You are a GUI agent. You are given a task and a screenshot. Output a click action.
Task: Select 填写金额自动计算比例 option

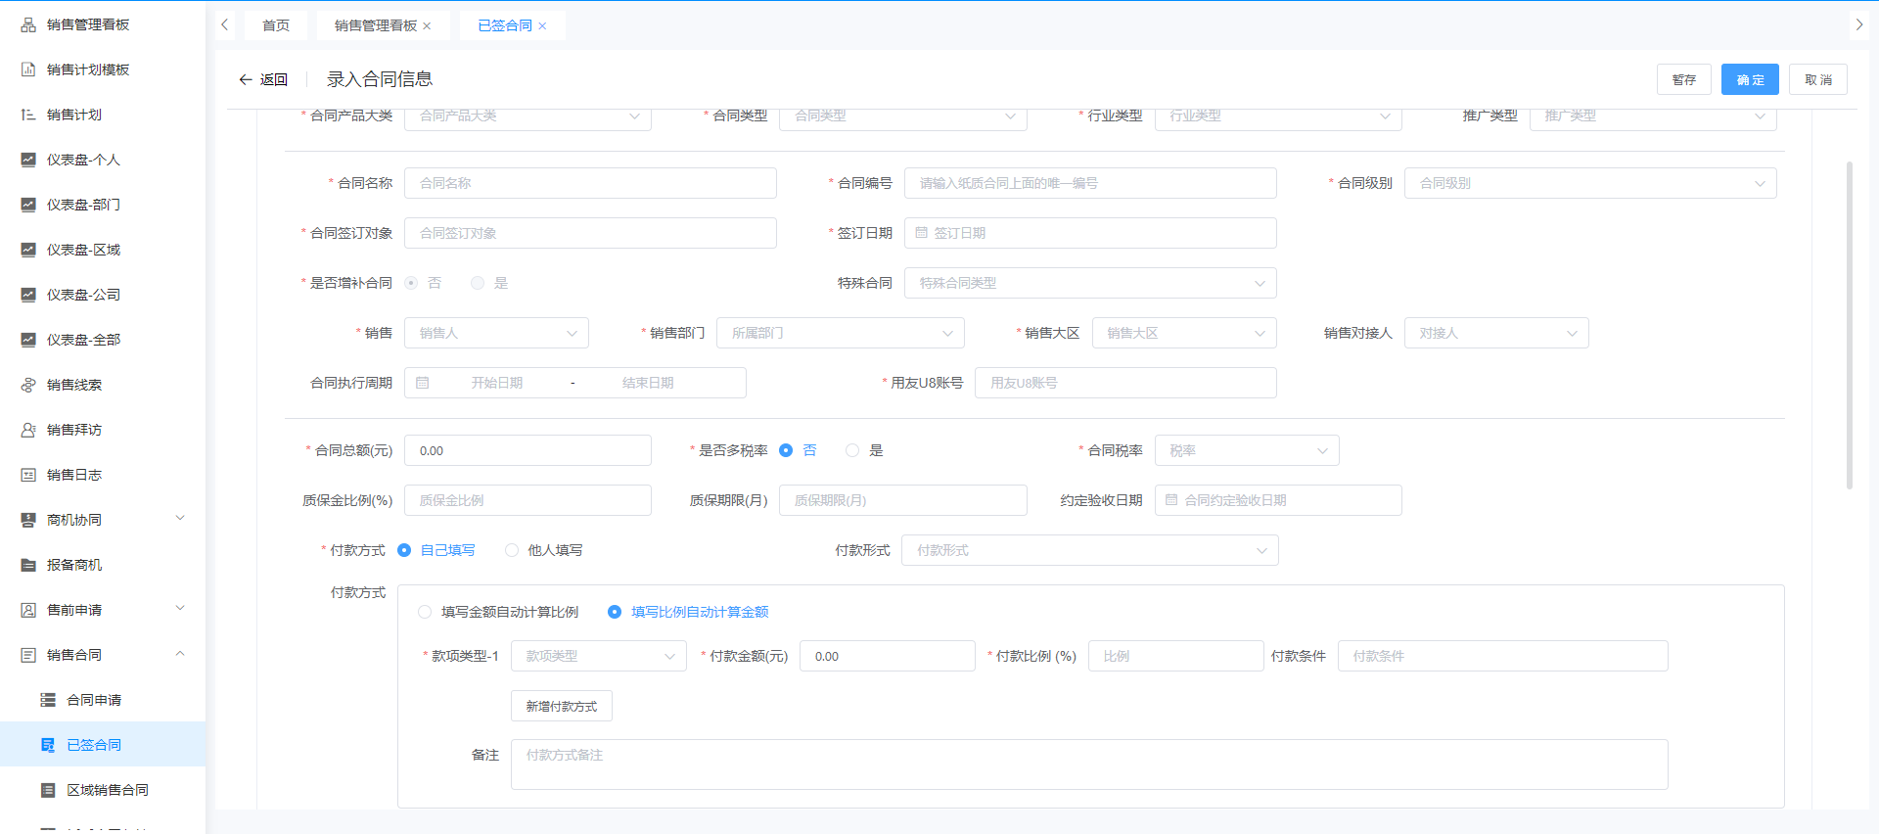coord(425,612)
